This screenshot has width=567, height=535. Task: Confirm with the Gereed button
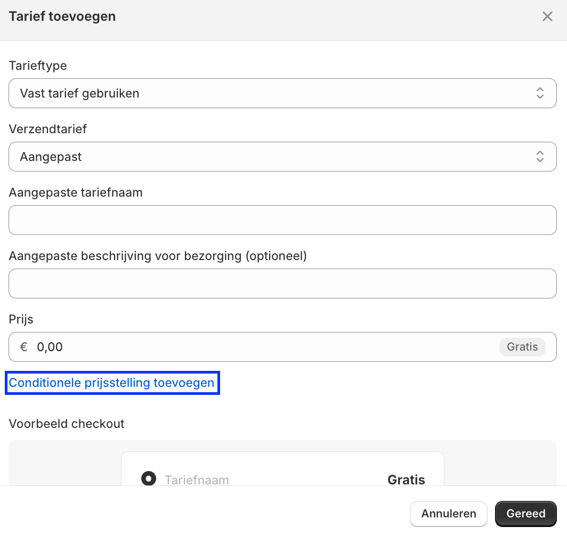click(x=525, y=514)
